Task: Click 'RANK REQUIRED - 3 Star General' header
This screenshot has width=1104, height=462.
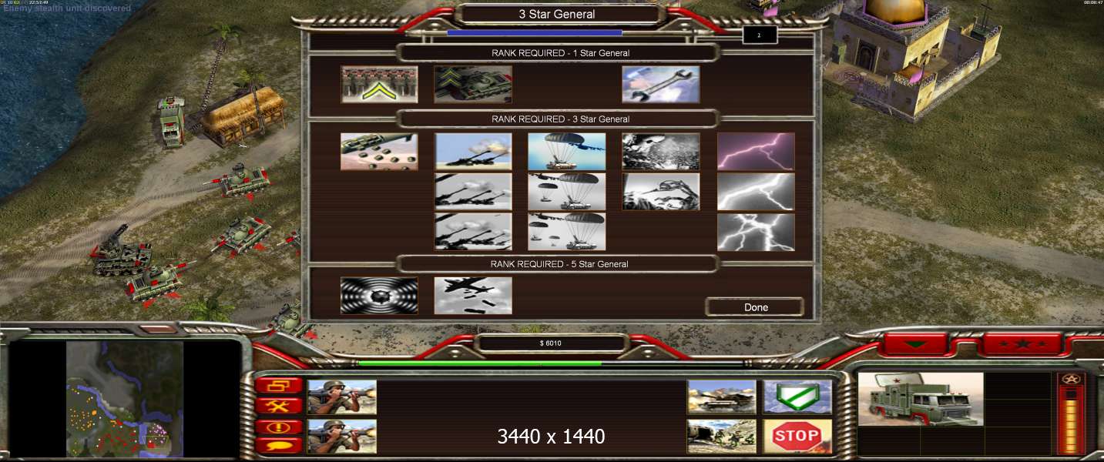Action: click(560, 119)
